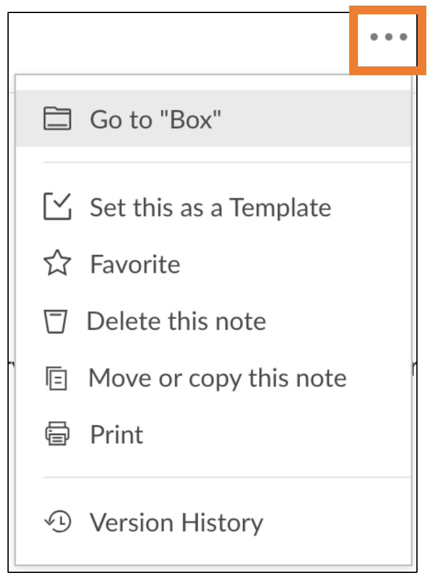Navigate to the "Box" parent folder
The width and height of the screenshot is (430, 581).
pos(155,119)
